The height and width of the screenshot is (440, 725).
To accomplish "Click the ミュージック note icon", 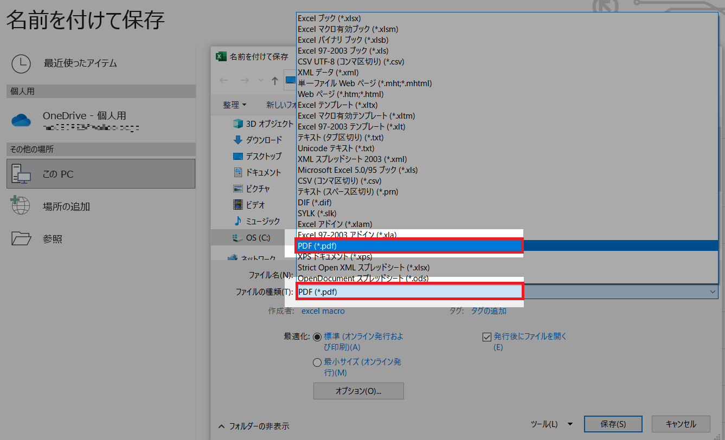I will (x=238, y=221).
